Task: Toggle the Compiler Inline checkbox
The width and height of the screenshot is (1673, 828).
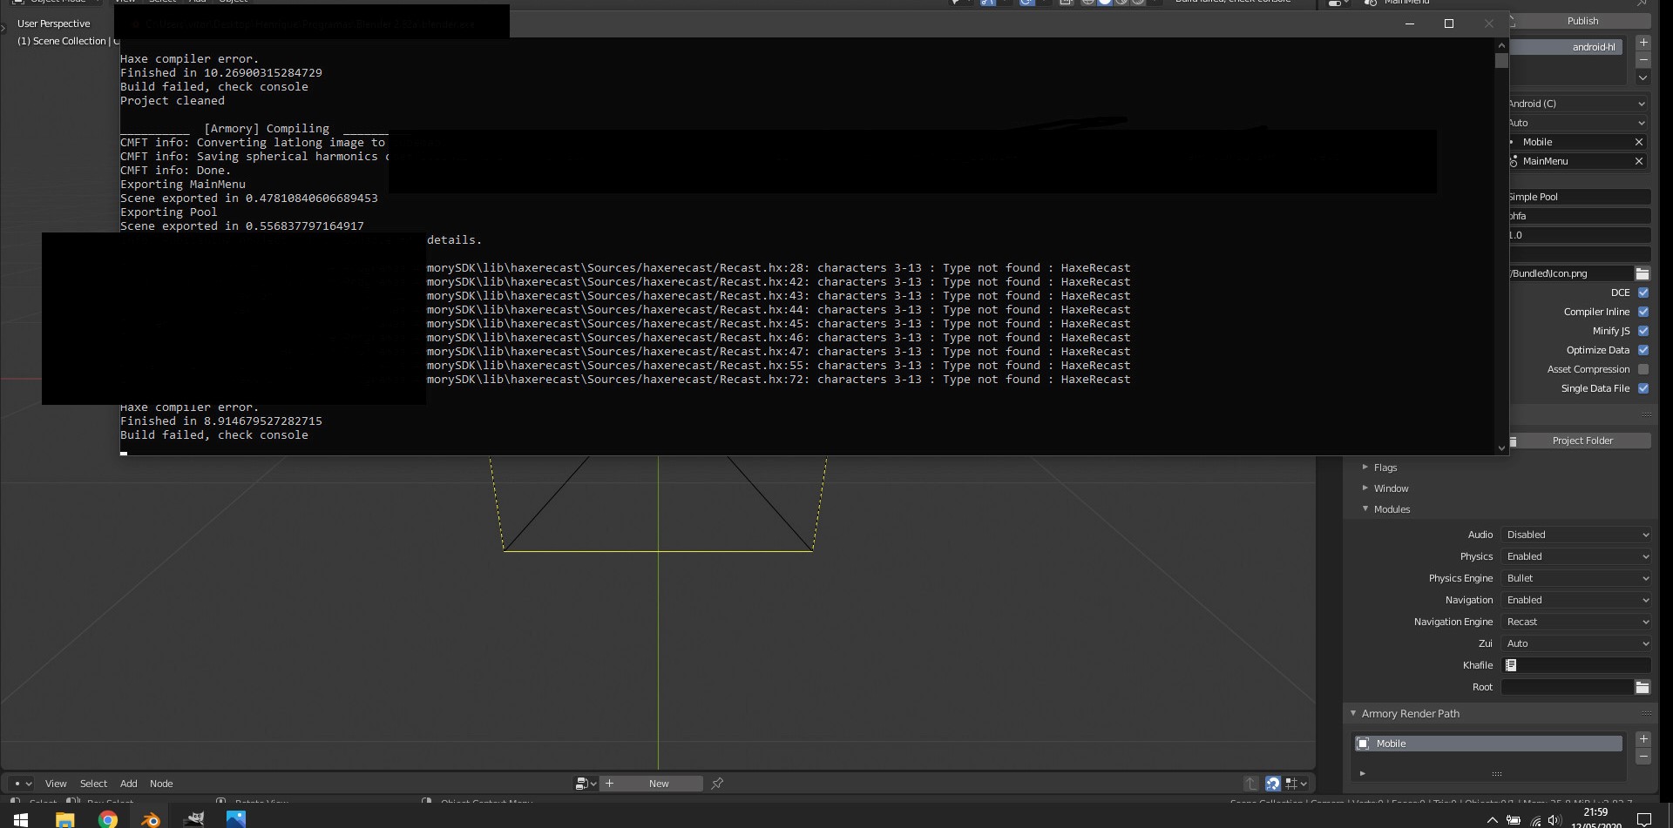Action: coord(1643,312)
